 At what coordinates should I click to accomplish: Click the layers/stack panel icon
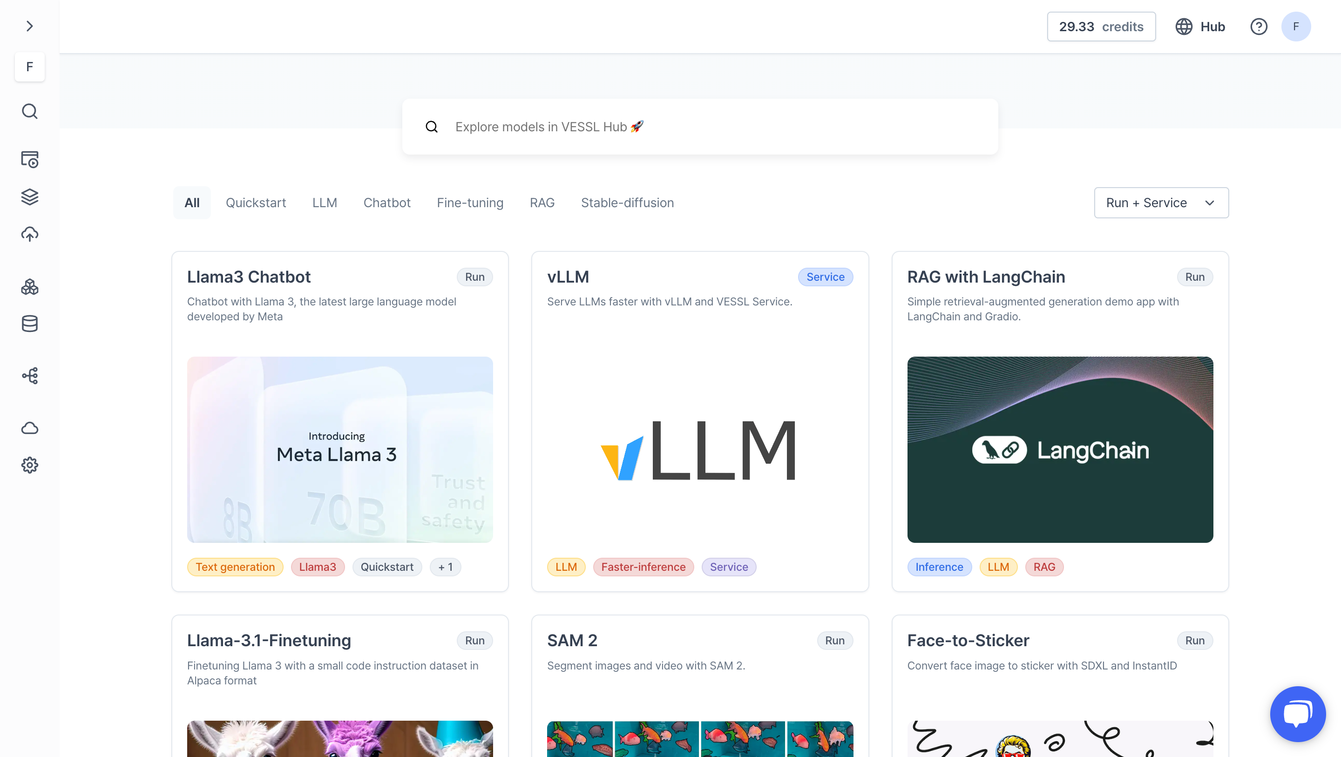click(29, 196)
